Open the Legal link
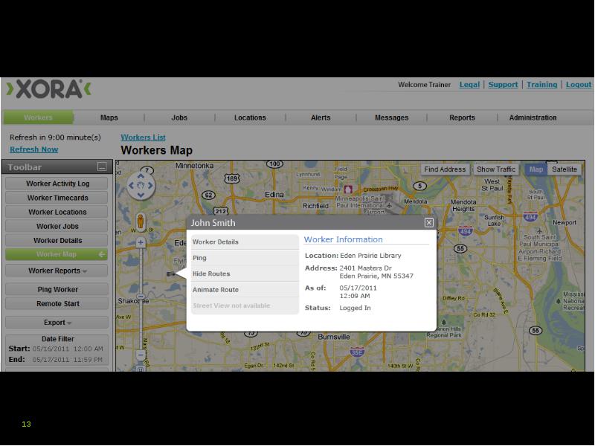This screenshot has height=446, width=595. (469, 85)
